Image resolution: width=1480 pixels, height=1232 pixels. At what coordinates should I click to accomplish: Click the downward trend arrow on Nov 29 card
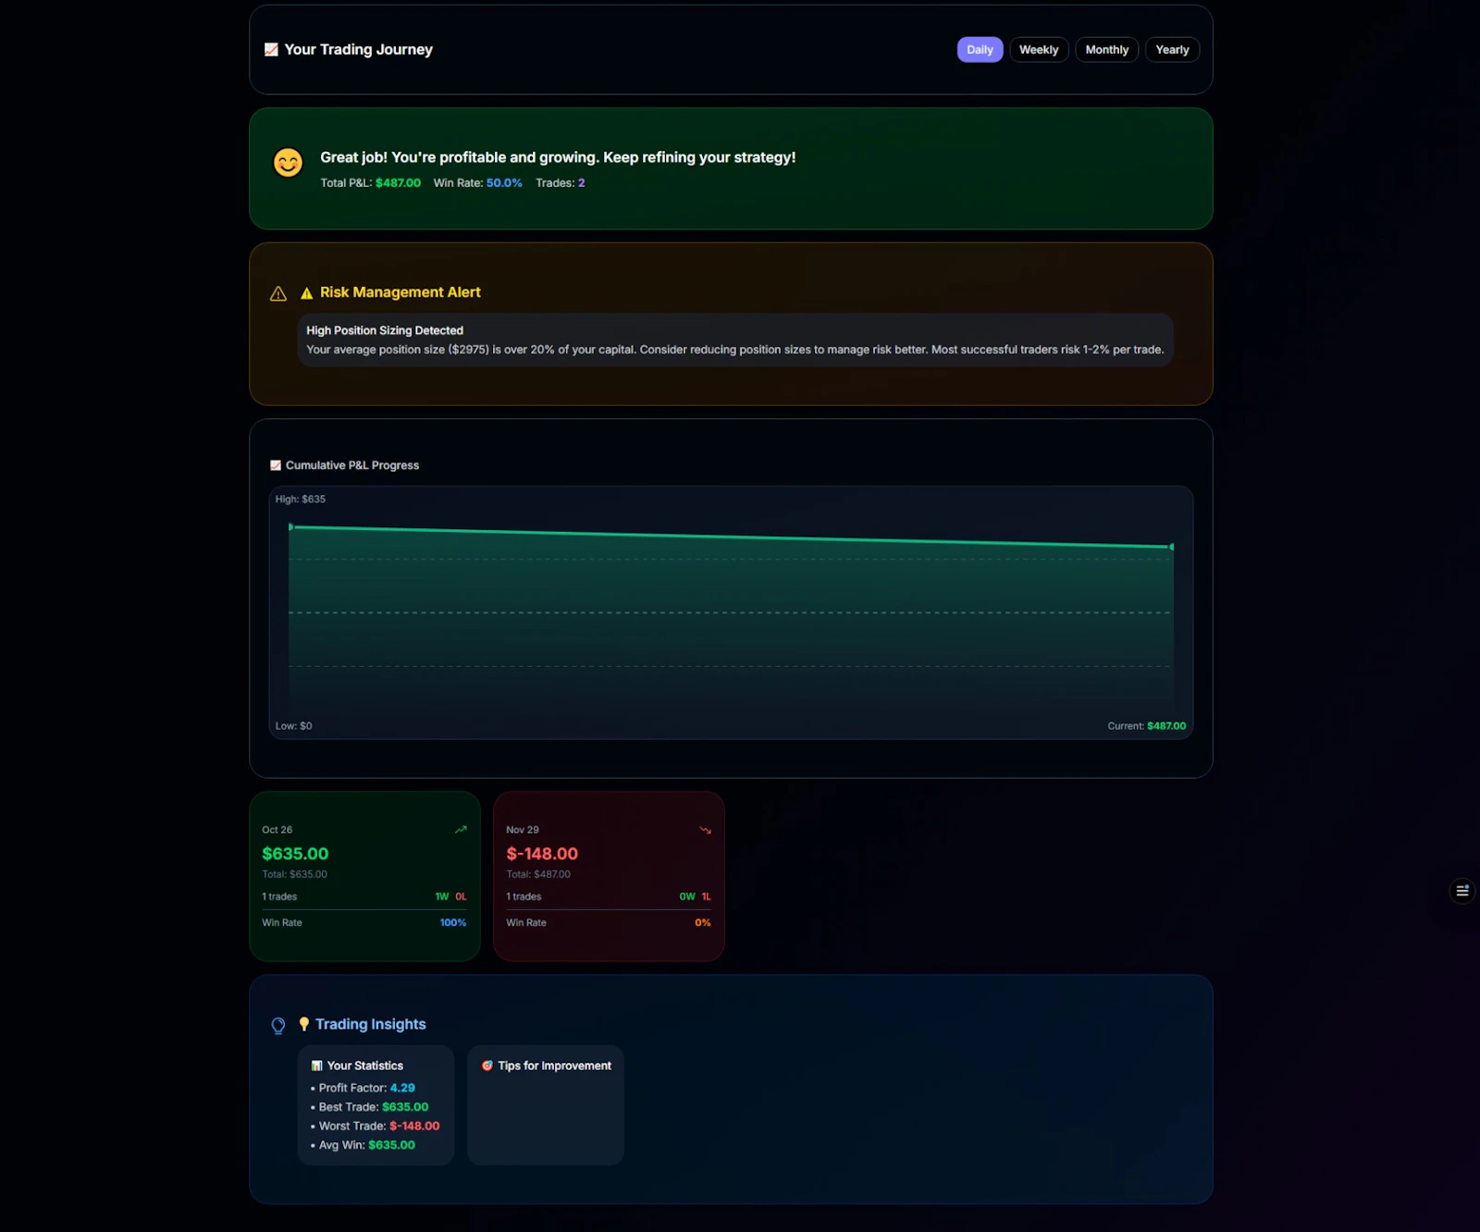click(x=705, y=830)
